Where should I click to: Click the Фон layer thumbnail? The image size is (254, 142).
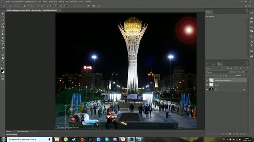coord(211,90)
